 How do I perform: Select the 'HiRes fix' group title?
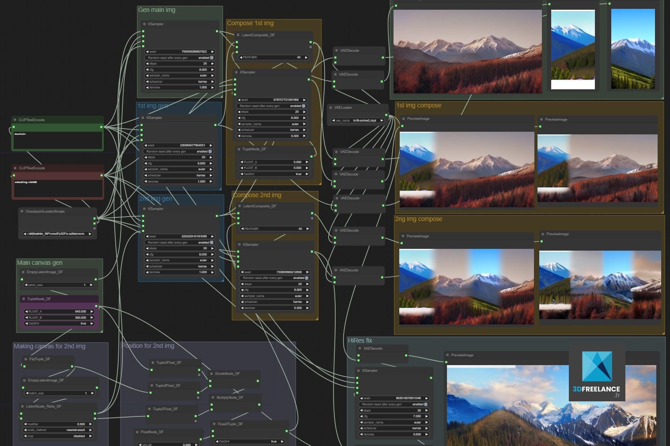pos(360,340)
